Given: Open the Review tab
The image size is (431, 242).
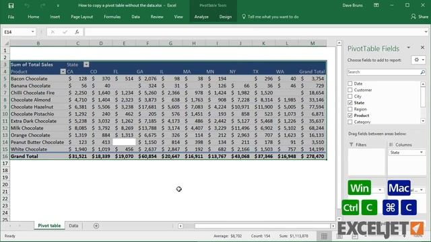Looking at the screenshot, I should [x=157, y=17].
